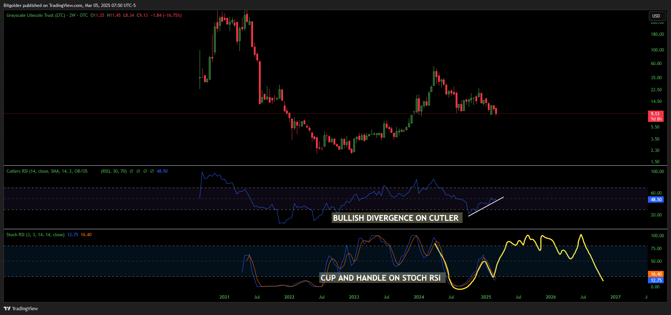Click the 100.00 label on main price scale
The image size is (671, 315).
(x=657, y=50)
